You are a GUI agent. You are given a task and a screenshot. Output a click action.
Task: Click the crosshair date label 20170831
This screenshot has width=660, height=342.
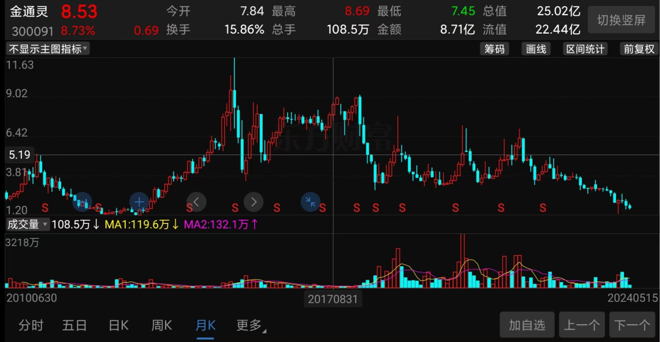point(332,299)
